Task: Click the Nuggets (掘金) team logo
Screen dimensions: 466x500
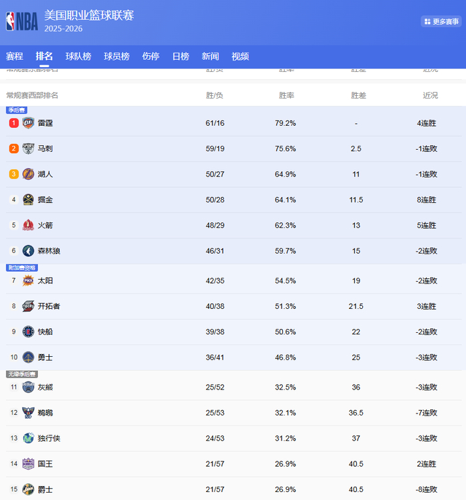Action: coord(28,200)
